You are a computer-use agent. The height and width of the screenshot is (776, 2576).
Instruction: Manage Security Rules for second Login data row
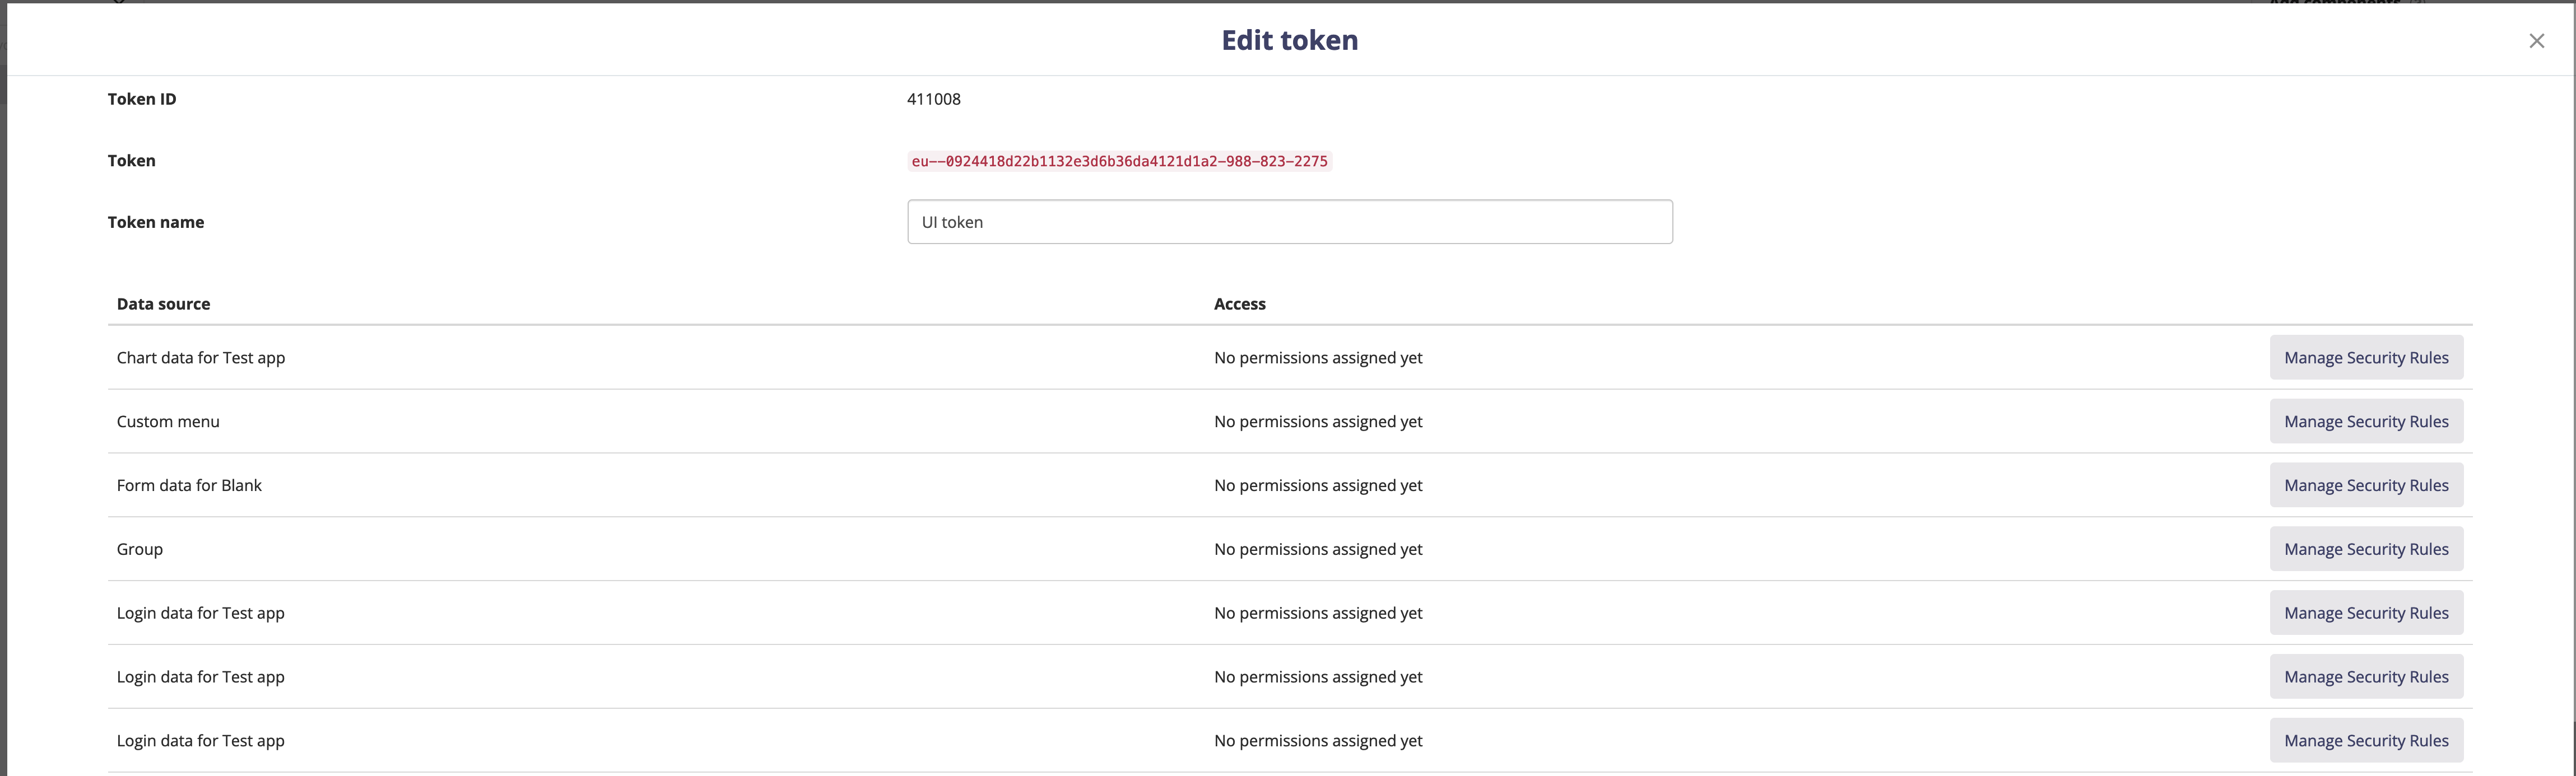click(x=2365, y=677)
